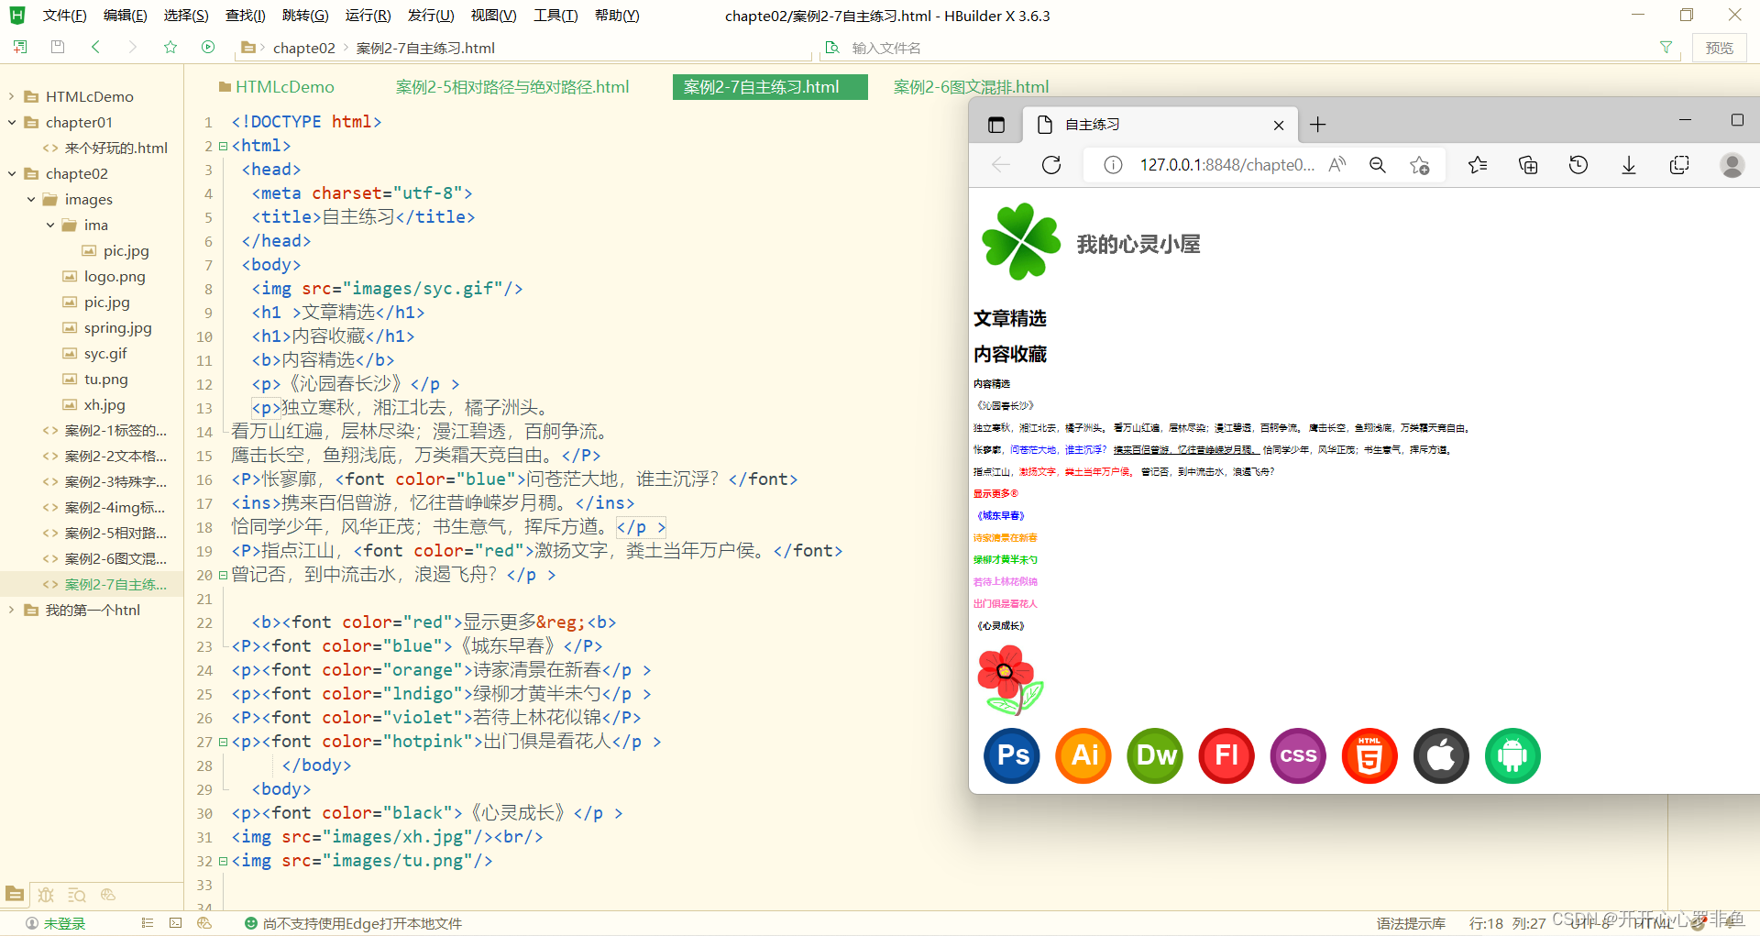Fold the html tag on line 2

[x=223, y=146]
